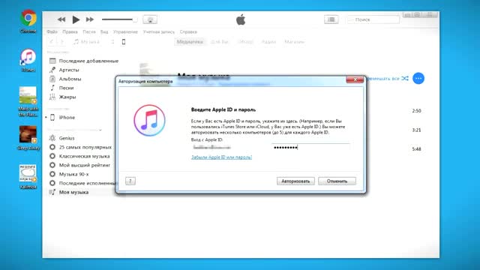Open the Музыка media type dropdown
480x270 pixels.
[94, 42]
